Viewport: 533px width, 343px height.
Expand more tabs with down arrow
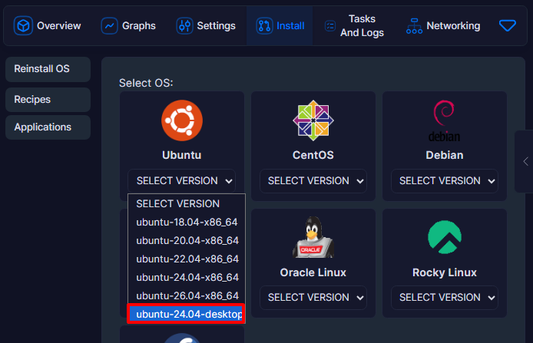[508, 25]
